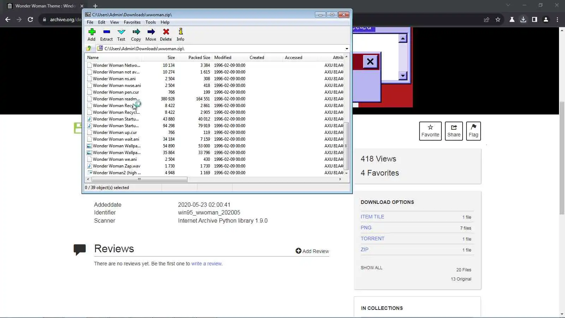Open the Chrome three-dot menu
565x318 pixels.
pyautogui.click(x=558, y=19)
